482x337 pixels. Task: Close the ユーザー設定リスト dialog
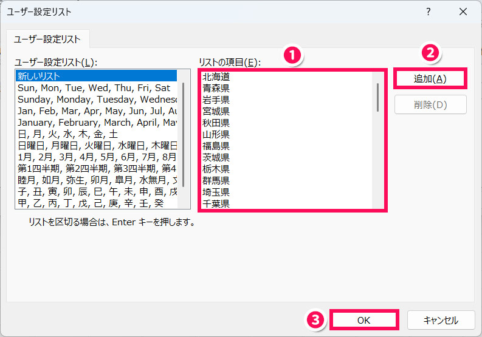tap(463, 12)
